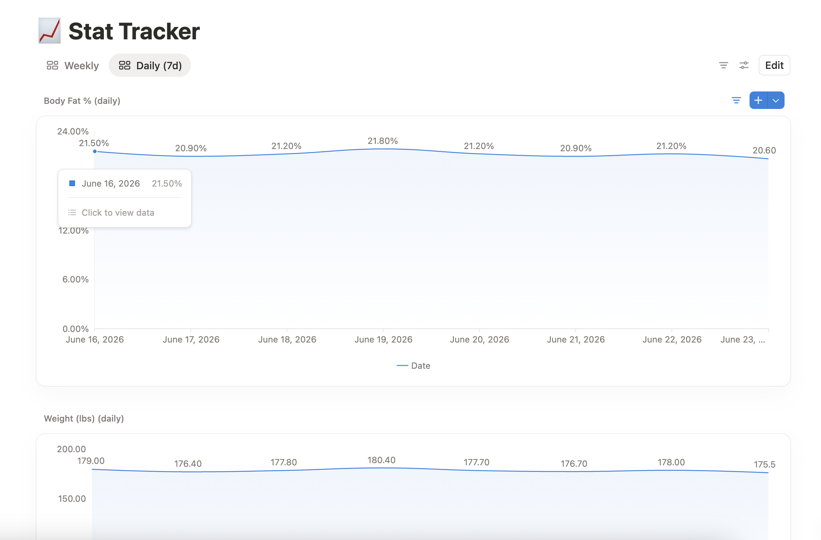Select the Daily (7d) tab
This screenshot has width=821, height=540.
point(150,66)
